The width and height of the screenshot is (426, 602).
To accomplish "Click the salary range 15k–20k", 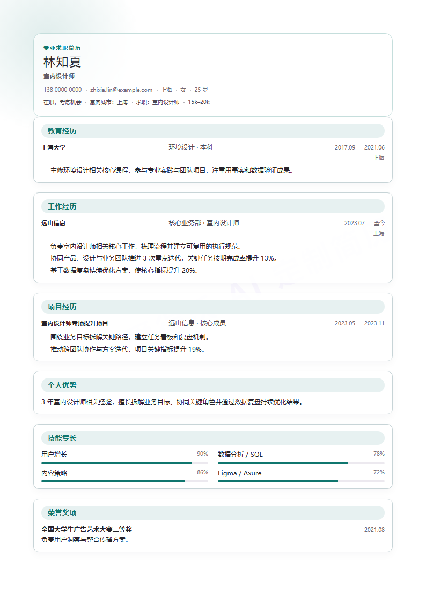I will coord(199,102).
